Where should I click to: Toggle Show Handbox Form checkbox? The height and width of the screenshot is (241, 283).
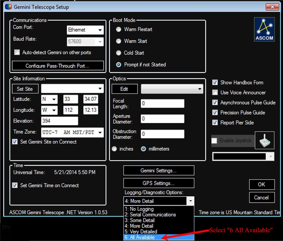pyautogui.click(x=215, y=83)
